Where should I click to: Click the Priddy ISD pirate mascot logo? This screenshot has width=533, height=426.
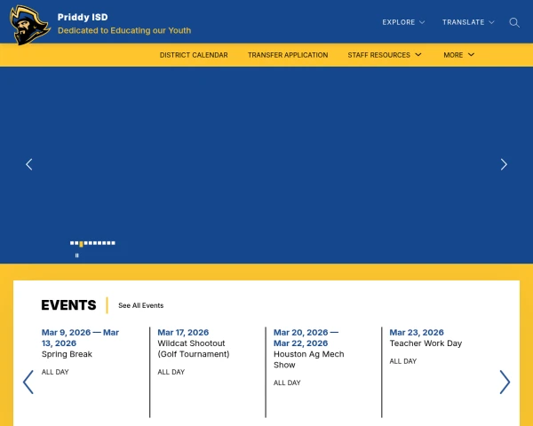pos(30,25)
